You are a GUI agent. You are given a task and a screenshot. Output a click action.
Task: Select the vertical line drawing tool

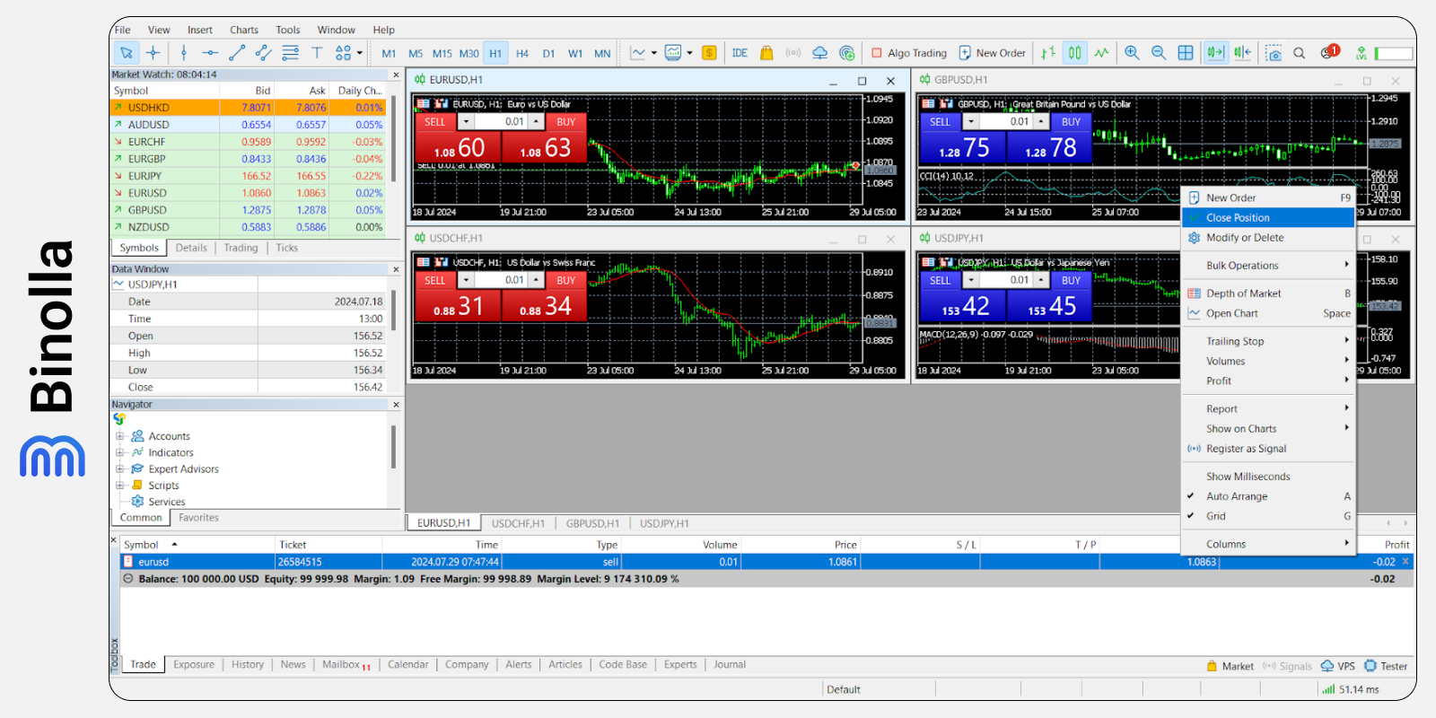(x=184, y=53)
